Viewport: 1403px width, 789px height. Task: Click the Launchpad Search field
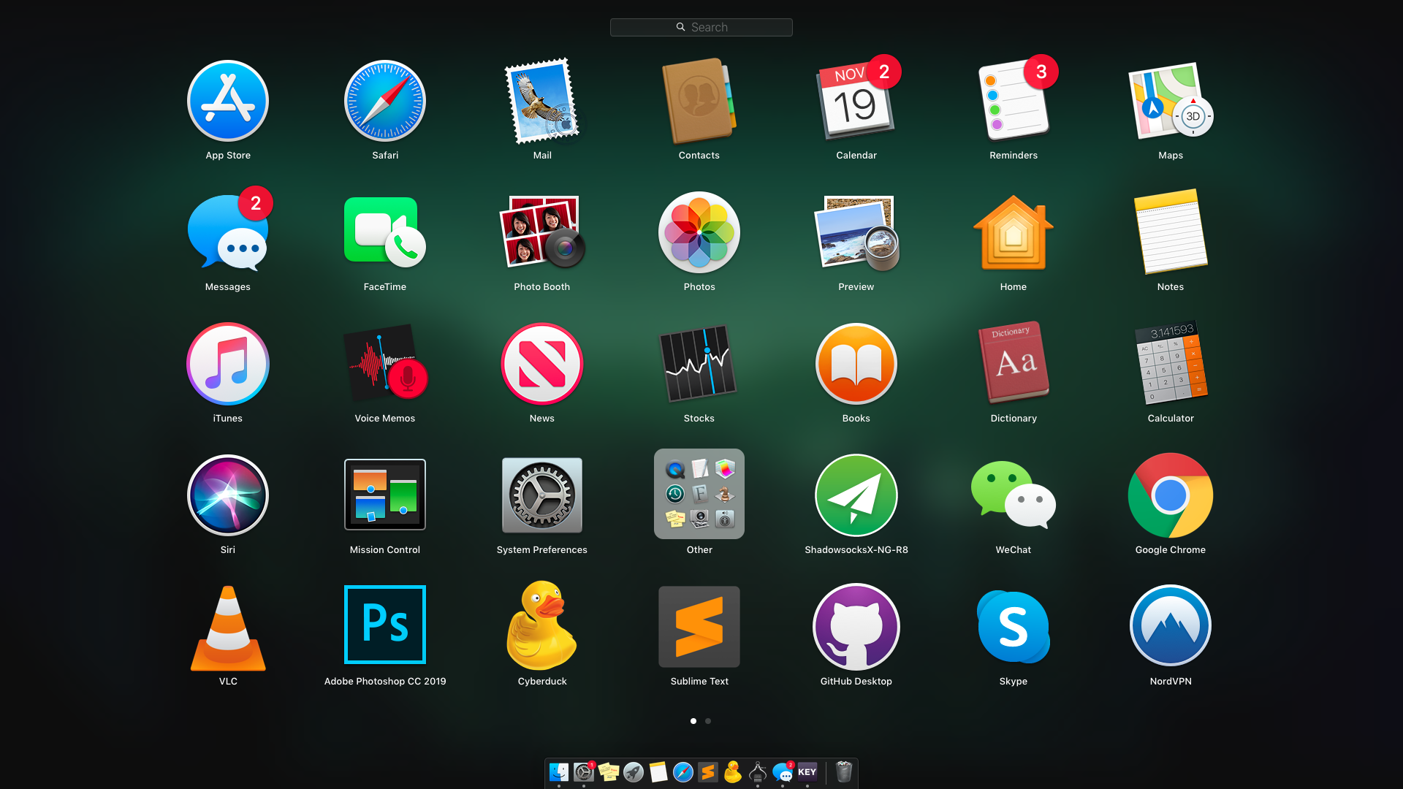pos(701,27)
